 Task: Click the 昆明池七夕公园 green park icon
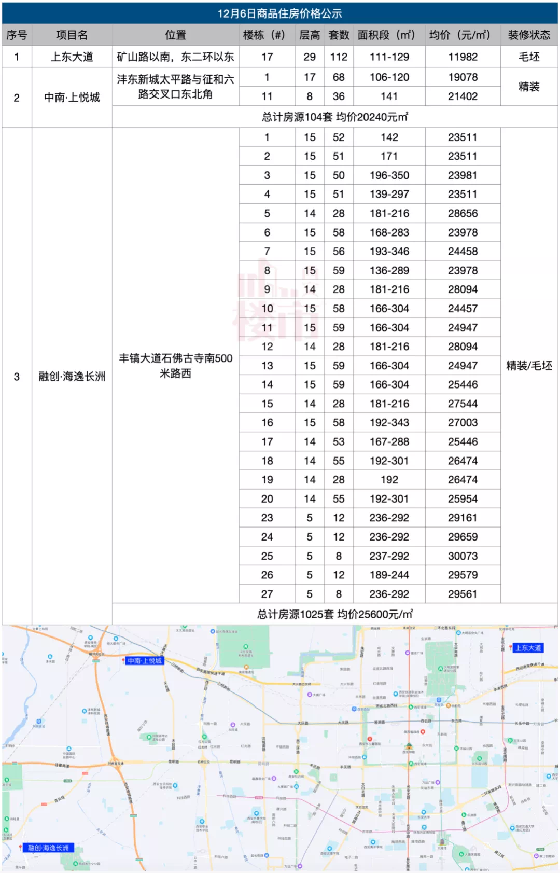[x=75, y=863]
